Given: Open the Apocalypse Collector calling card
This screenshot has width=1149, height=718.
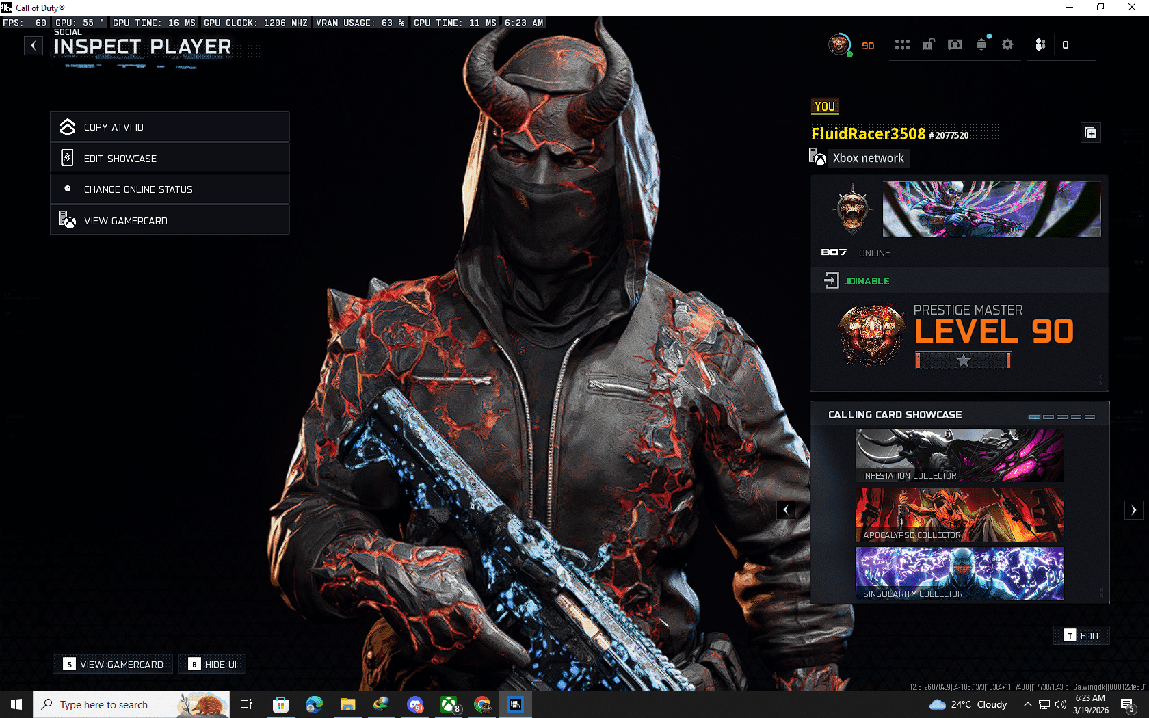Looking at the screenshot, I should [x=960, y=515].
